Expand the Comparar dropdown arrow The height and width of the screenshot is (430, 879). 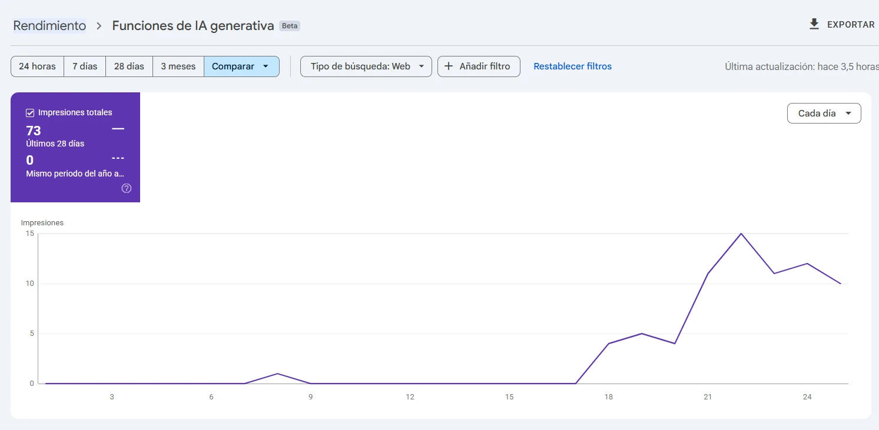(266, 66)
